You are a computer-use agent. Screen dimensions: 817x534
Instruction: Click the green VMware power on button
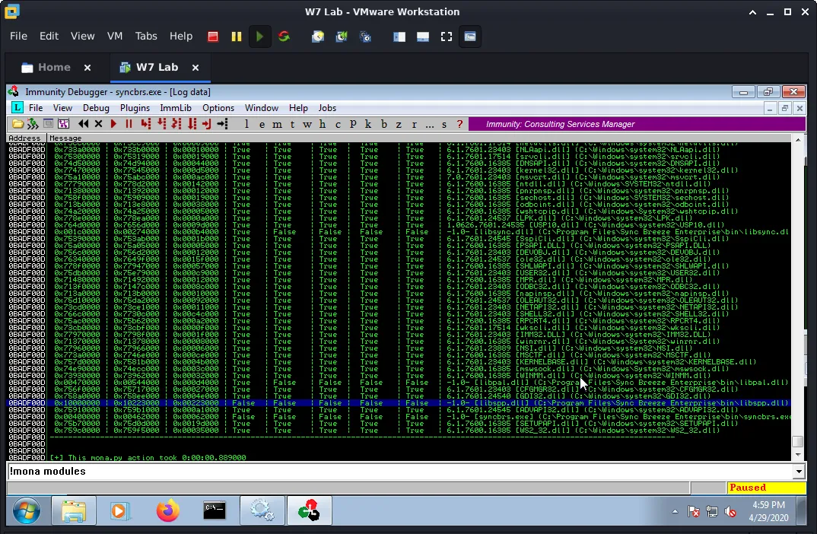pyautogui.click(x=260, y=37)
